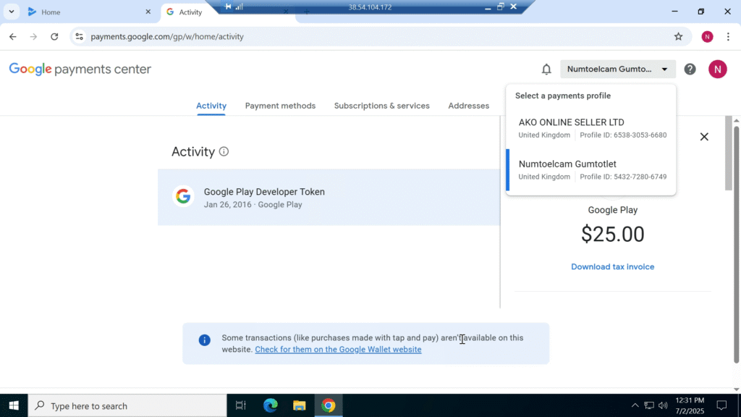Select the AKO ONLINE SELLER LTD profile
The image size is (741, 417).
pyautogui.click(x=590, y=128)
